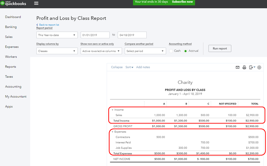This screenshot has width=267, height=166.
Task: Click the back arrow chevron icon
Action: point(37,25)
